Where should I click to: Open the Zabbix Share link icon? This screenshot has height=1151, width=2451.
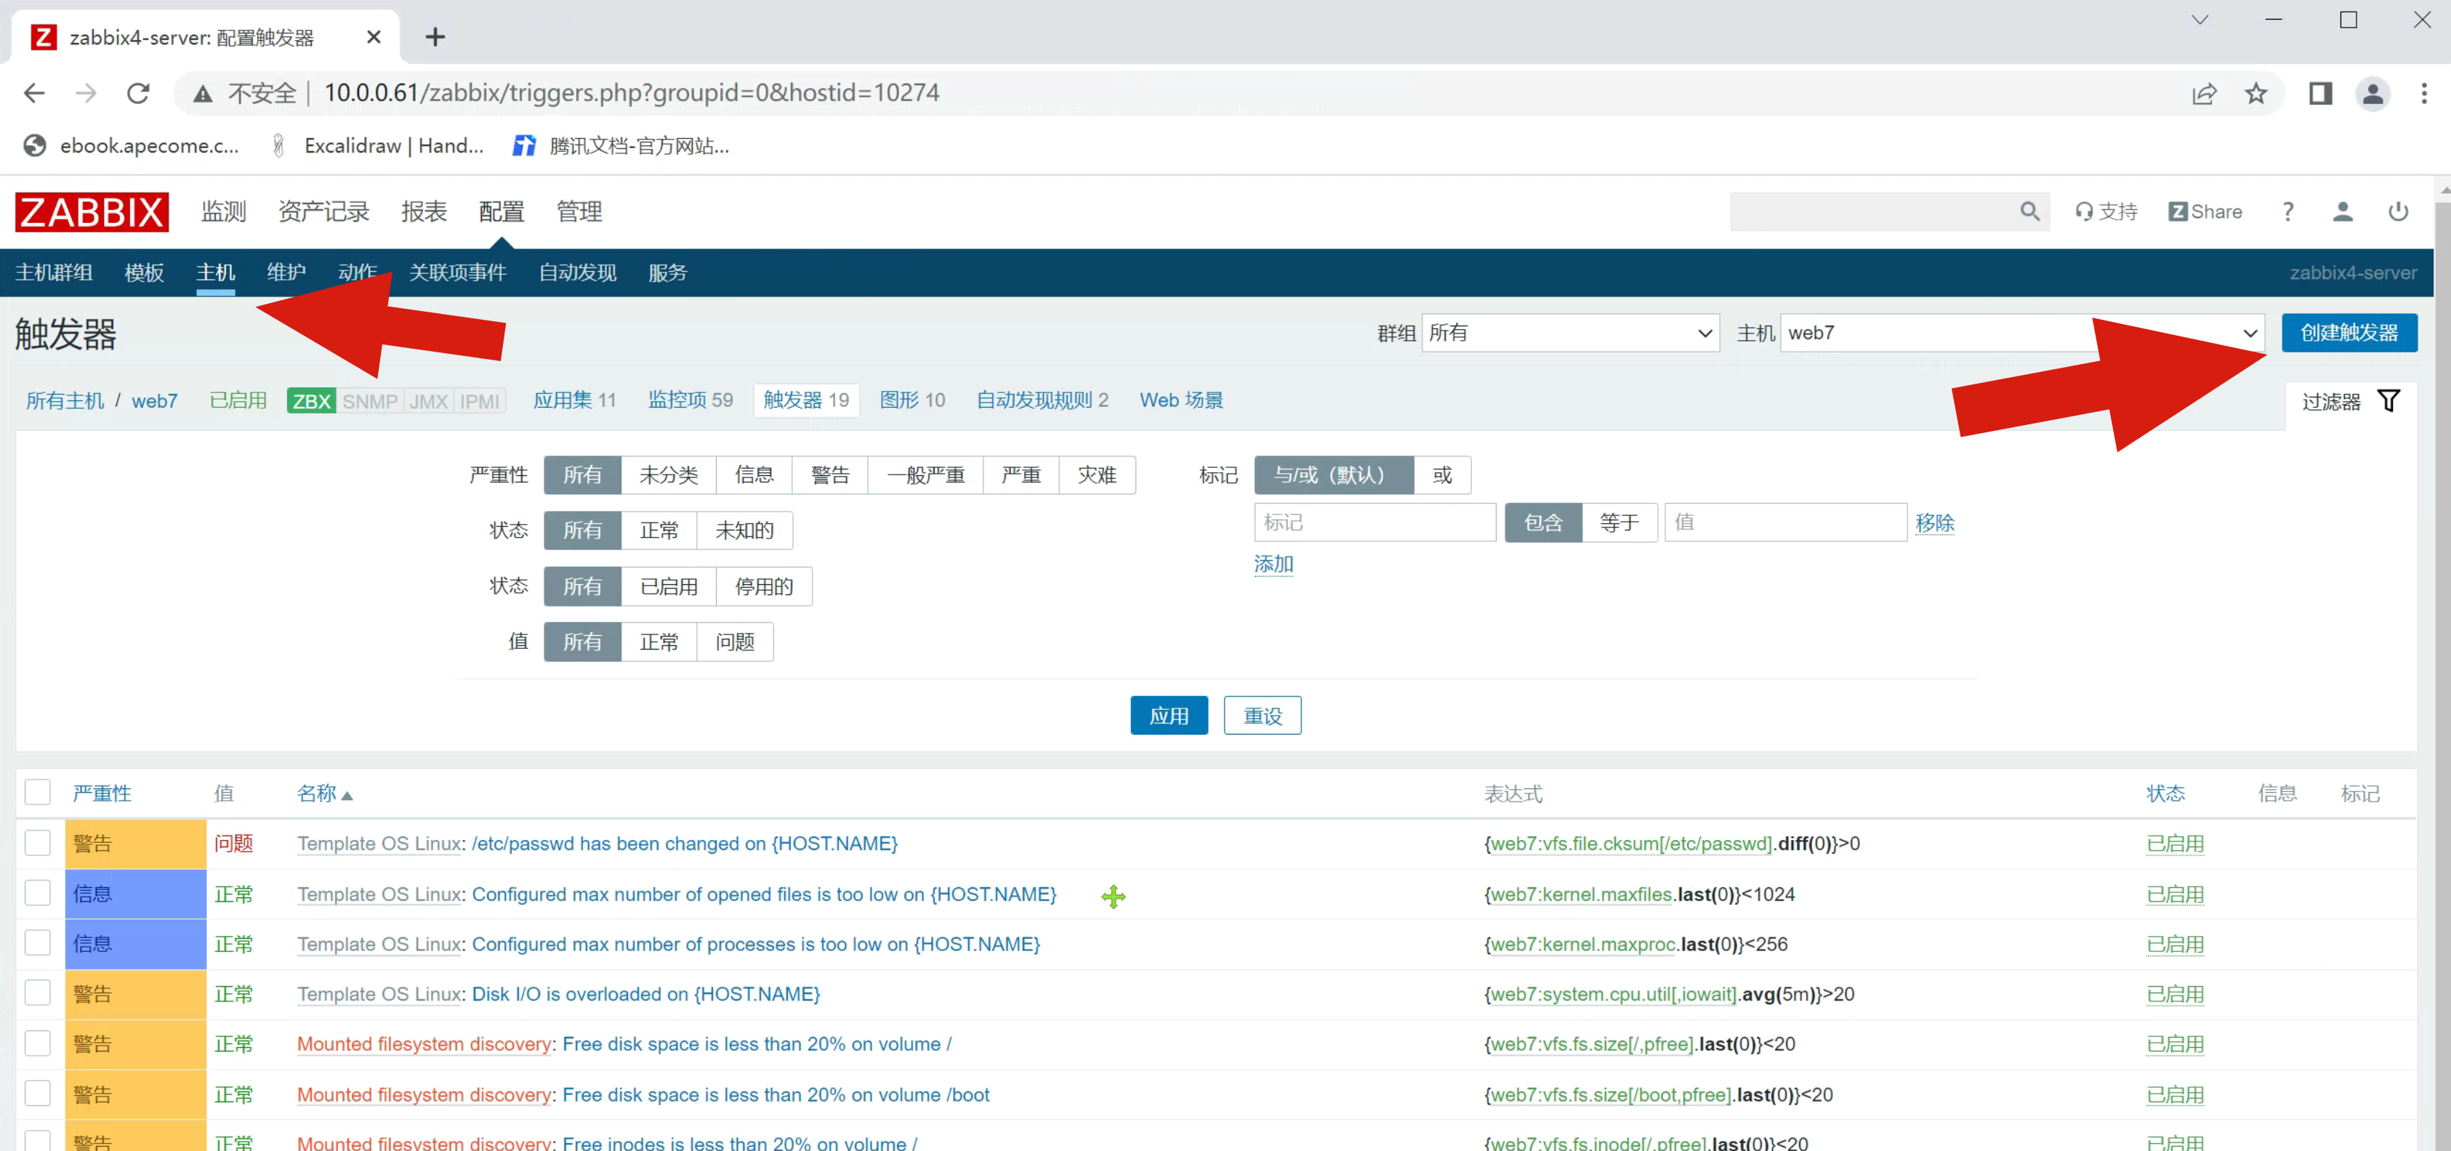coord(2205,211)
